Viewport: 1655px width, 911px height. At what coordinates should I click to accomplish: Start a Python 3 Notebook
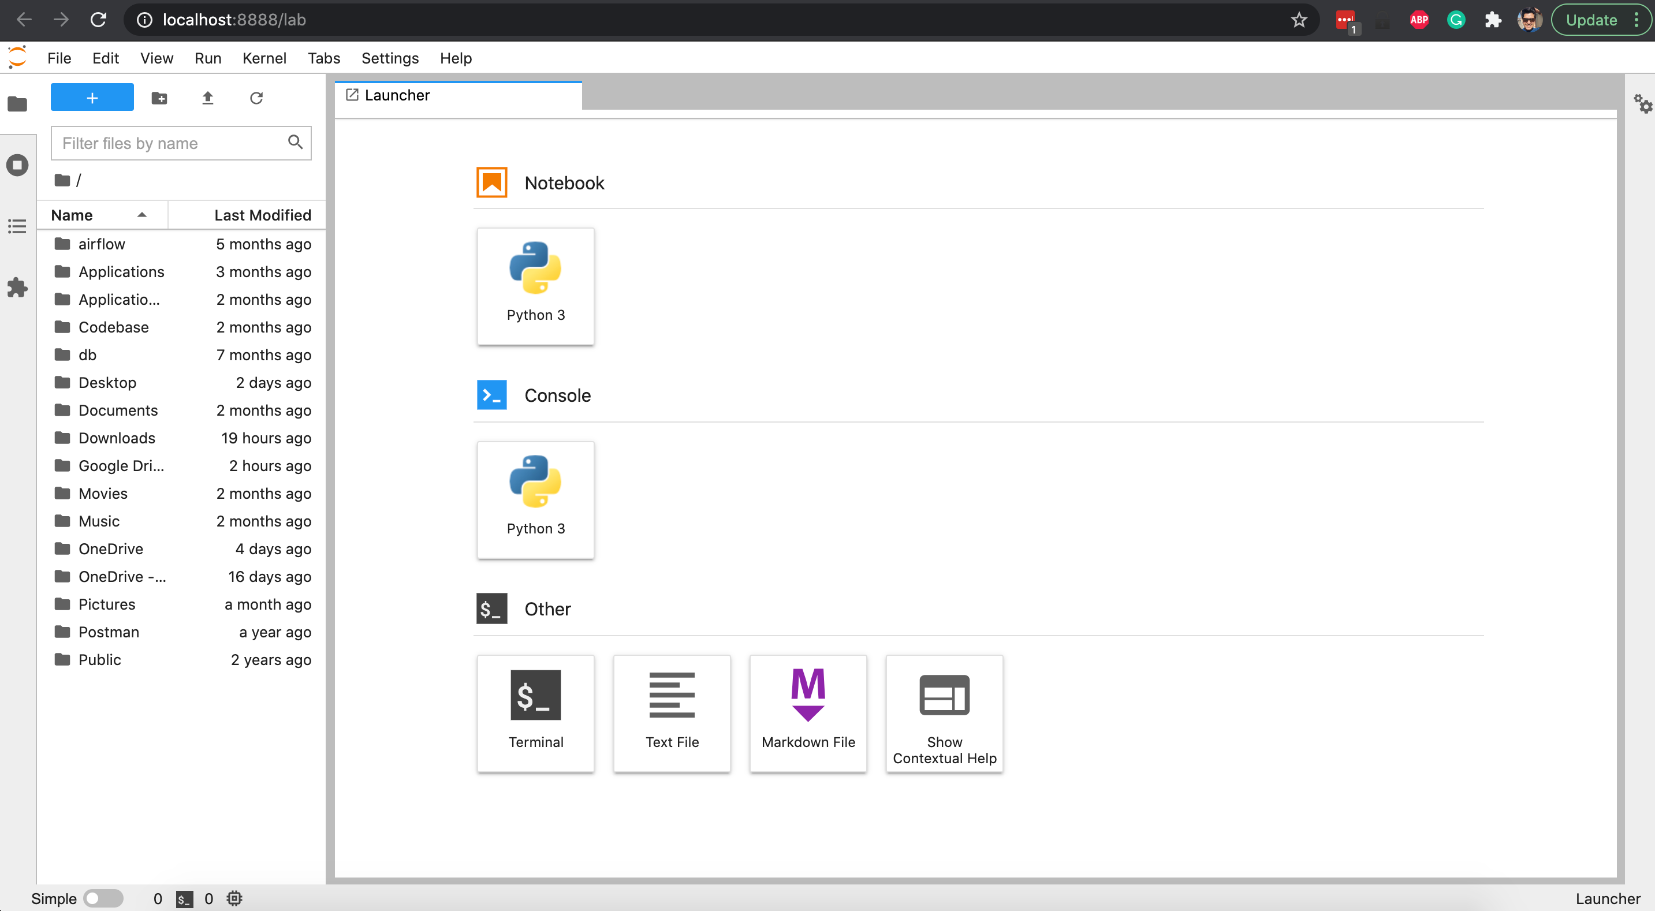tap(535, 286)
